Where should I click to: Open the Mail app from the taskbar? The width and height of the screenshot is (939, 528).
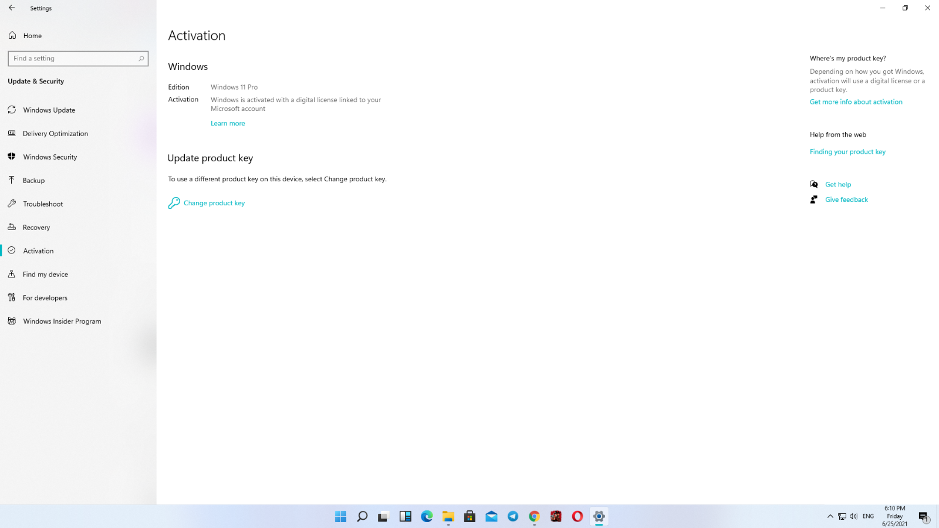(491, 516)
